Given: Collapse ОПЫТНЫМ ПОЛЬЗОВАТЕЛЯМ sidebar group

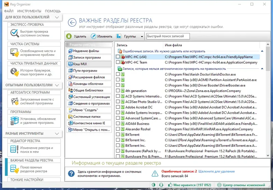Looking at the screenshot, I should click(x=57, y=85).
